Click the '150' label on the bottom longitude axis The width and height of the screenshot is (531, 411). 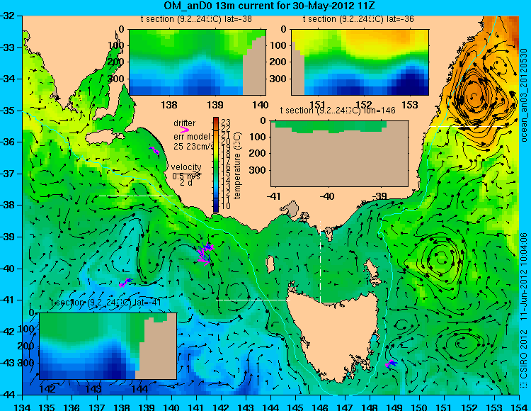[x=420, y=406]
